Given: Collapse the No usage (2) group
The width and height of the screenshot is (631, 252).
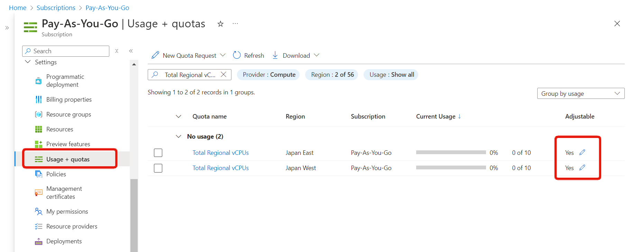Looking at the screenshot, I should point(179,137).
